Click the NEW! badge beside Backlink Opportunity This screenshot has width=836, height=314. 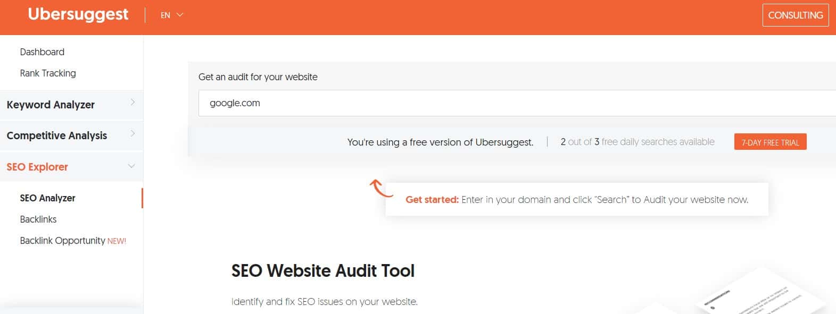coord(117,241)
